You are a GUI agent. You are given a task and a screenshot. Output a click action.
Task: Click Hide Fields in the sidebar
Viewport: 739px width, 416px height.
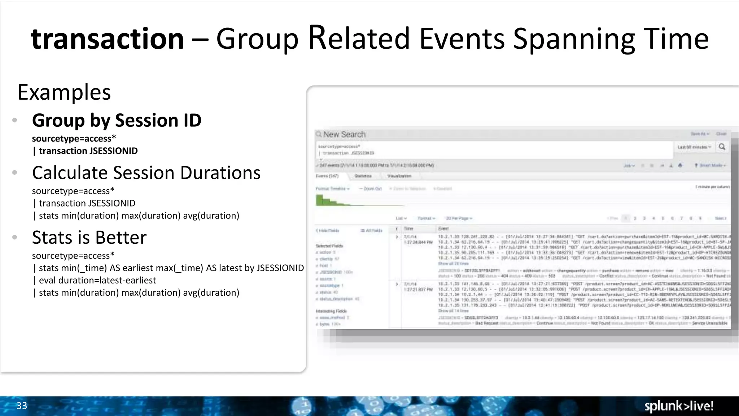[328, 230]
